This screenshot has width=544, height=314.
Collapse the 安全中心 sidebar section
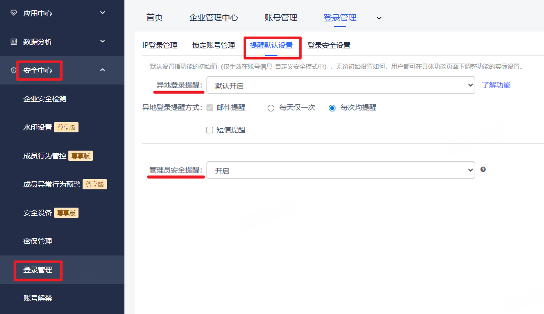[102, 70]
